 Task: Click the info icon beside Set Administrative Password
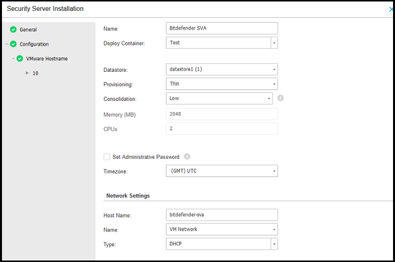(187, 157)
